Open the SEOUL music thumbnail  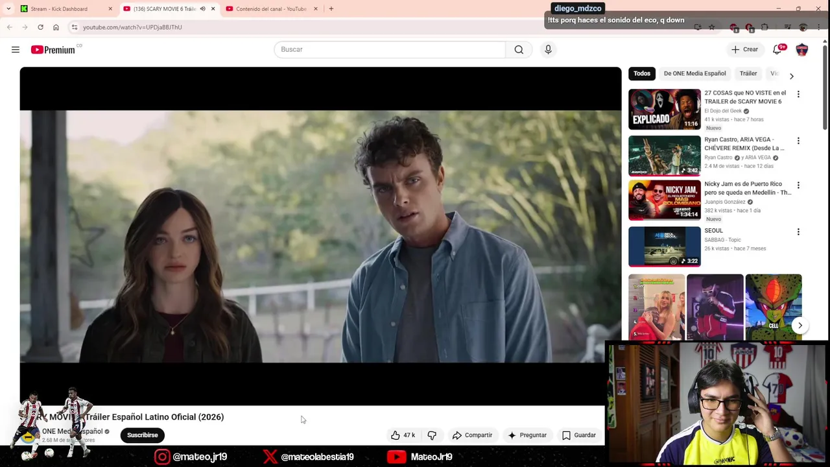(x=665, y=246)
